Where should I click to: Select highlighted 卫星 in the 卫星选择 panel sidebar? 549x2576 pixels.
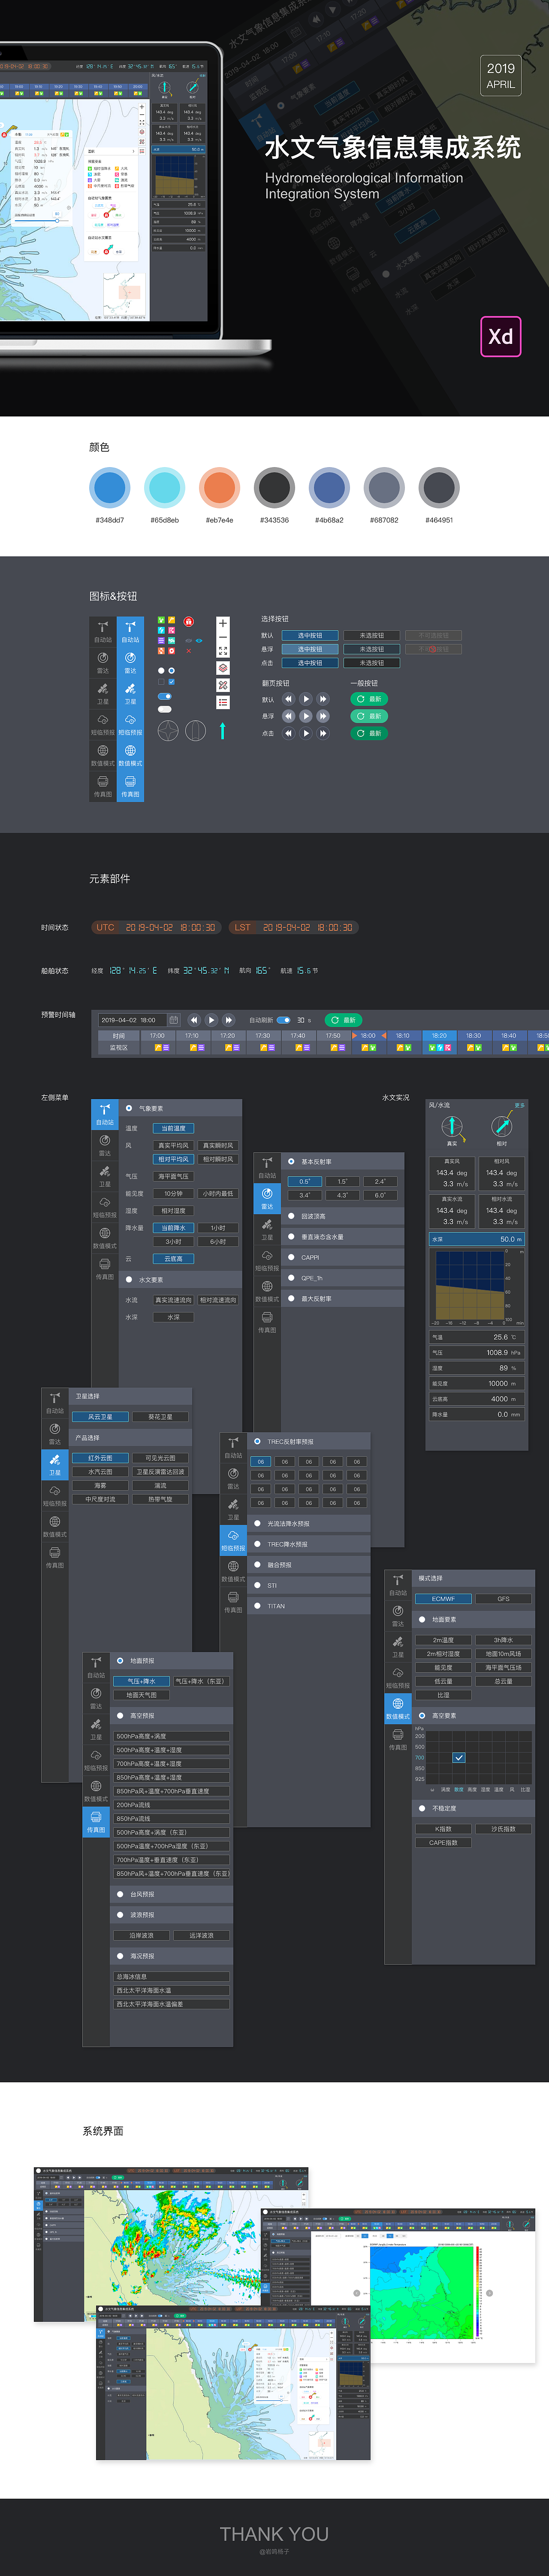pyautogui.click(x=55, y=1465)
